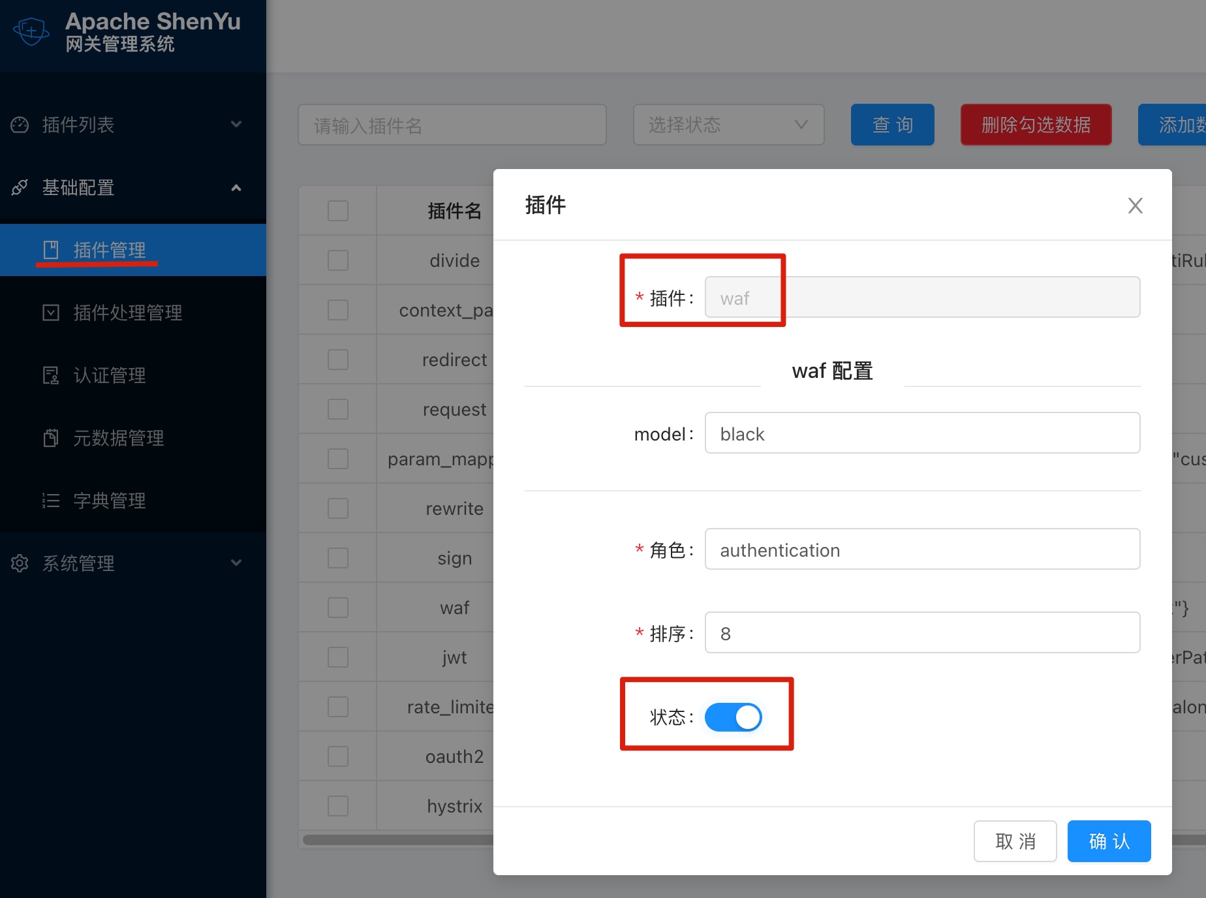The height and width of the screenshot is (898, 1206).
Task: Click the plugin list dashboard icon
Action: (x=20, y=125)
